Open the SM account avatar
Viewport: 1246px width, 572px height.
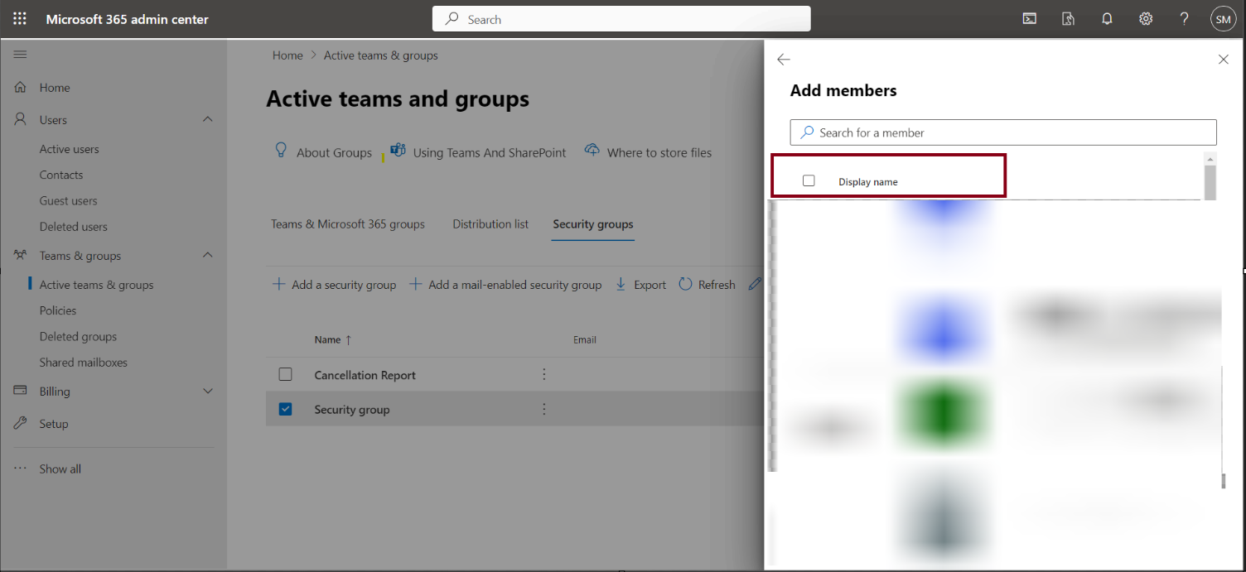pyautogui.click(x=1223, y=19)
